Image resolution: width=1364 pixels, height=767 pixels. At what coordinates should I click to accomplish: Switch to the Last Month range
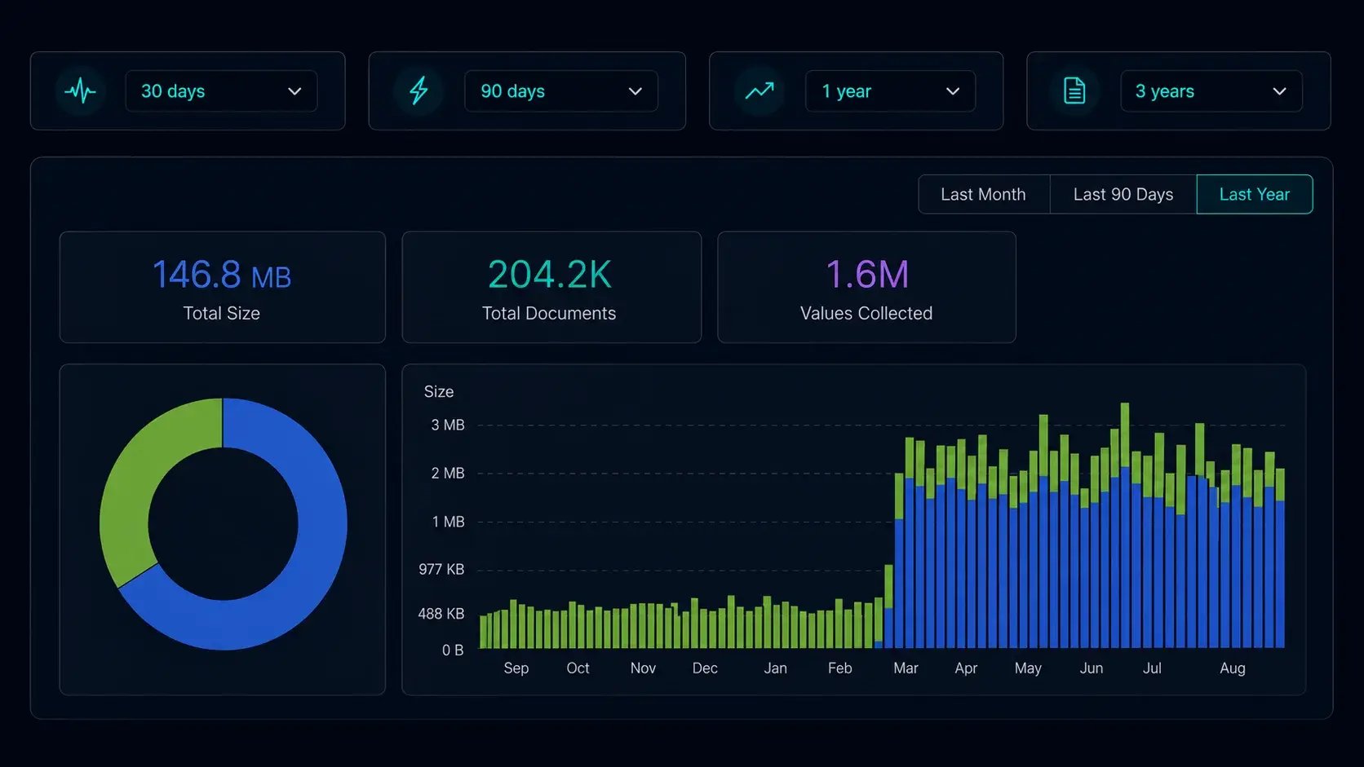pyautogui.click(x=983, y=194)
